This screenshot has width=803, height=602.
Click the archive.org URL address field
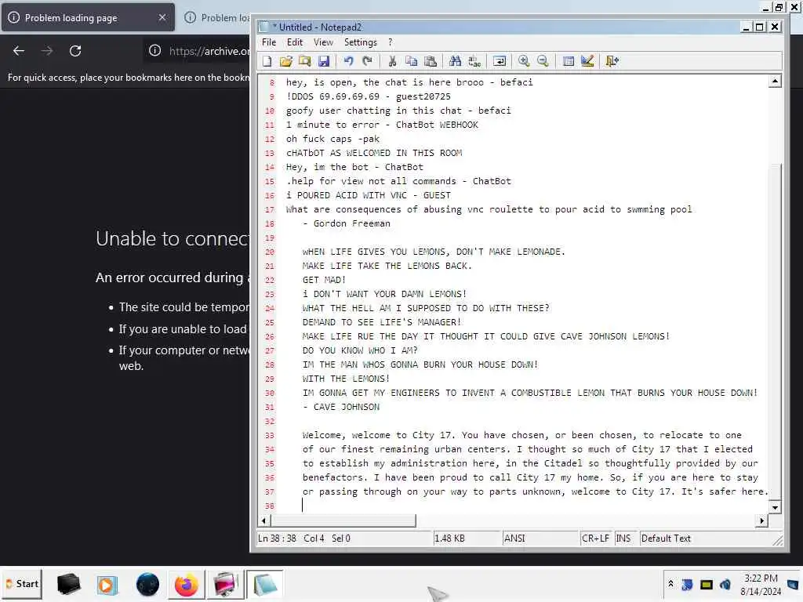pos(209,51)
